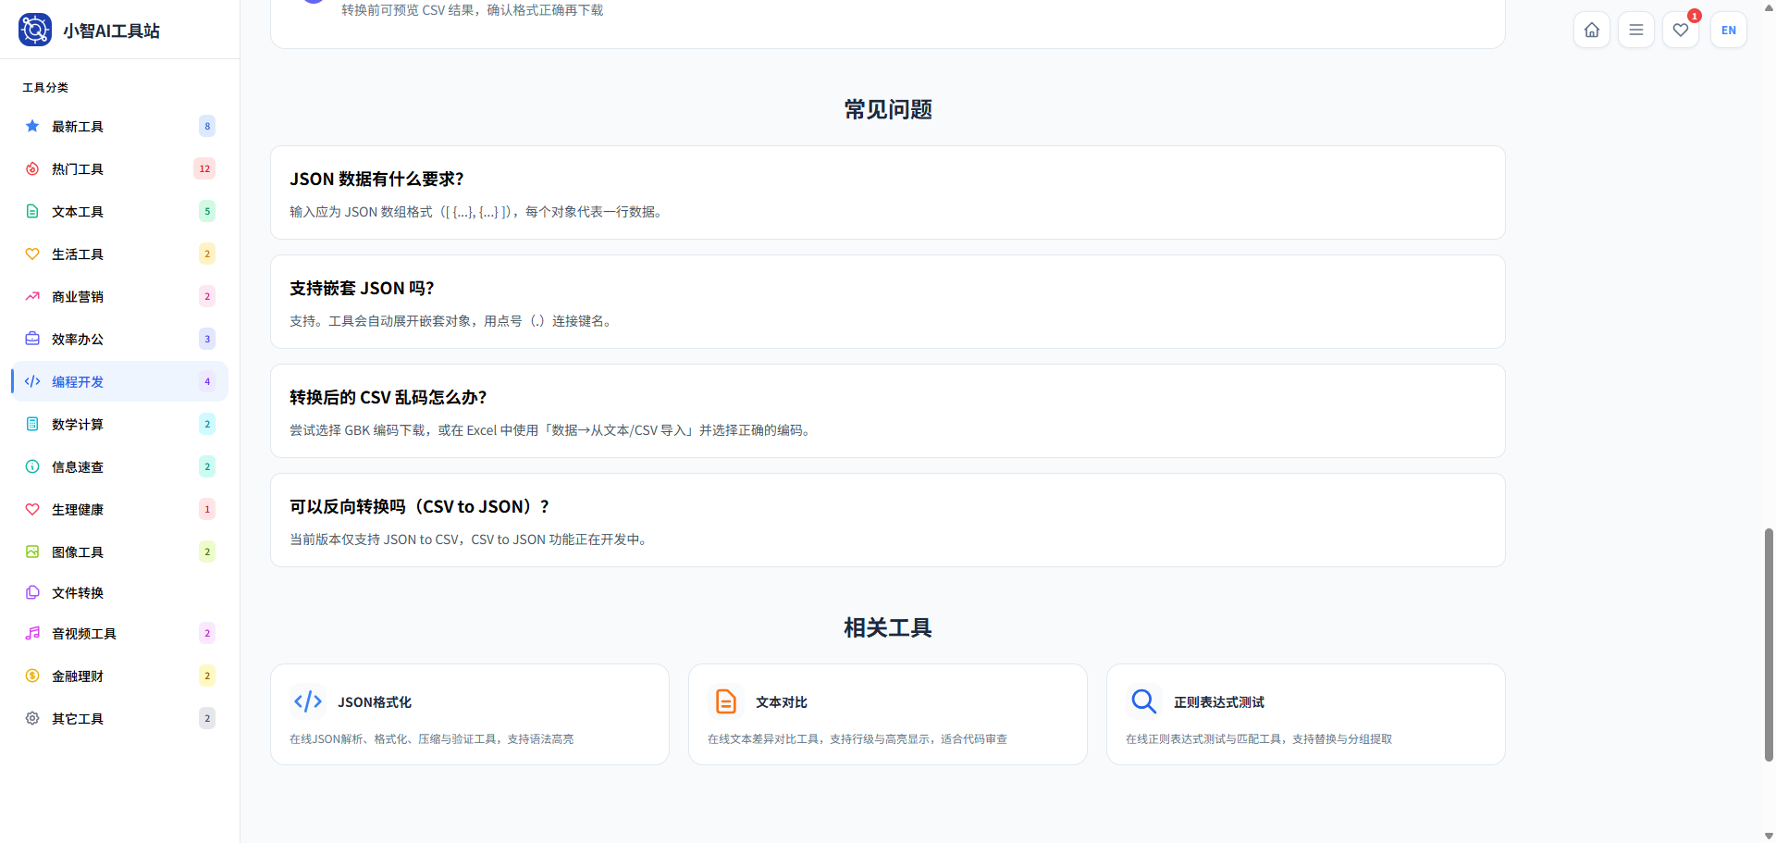1776x843 pixels.
Task: Click FAQ '转换后的 CSV 乱码怎么办?'
Action: (388, 397)
